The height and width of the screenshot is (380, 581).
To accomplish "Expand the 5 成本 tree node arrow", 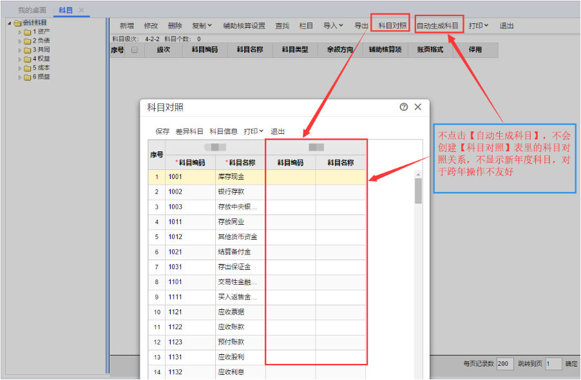I will (x=20, y=68).
